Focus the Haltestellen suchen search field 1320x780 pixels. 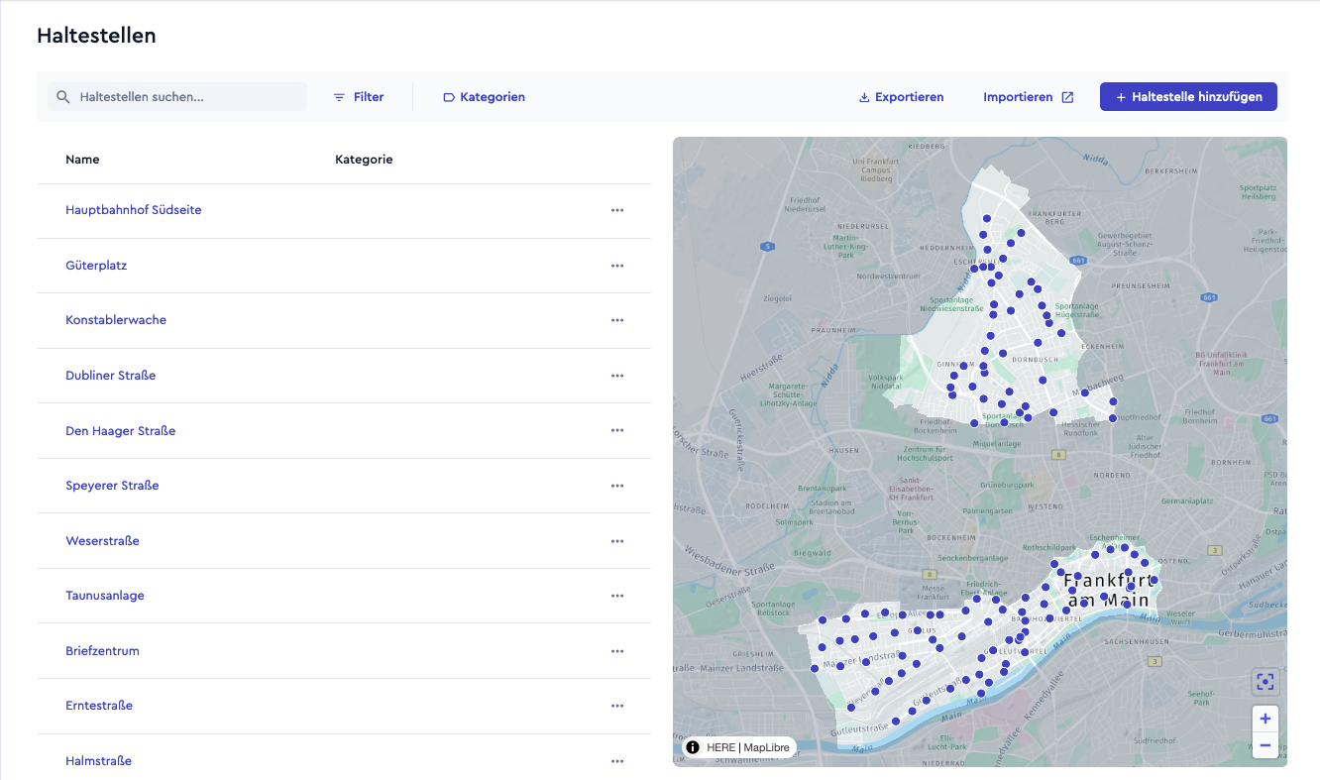pyautogui.click(x=177, y=97)
